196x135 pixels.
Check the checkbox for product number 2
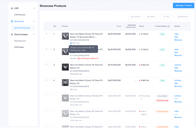[x=50, y=49]
